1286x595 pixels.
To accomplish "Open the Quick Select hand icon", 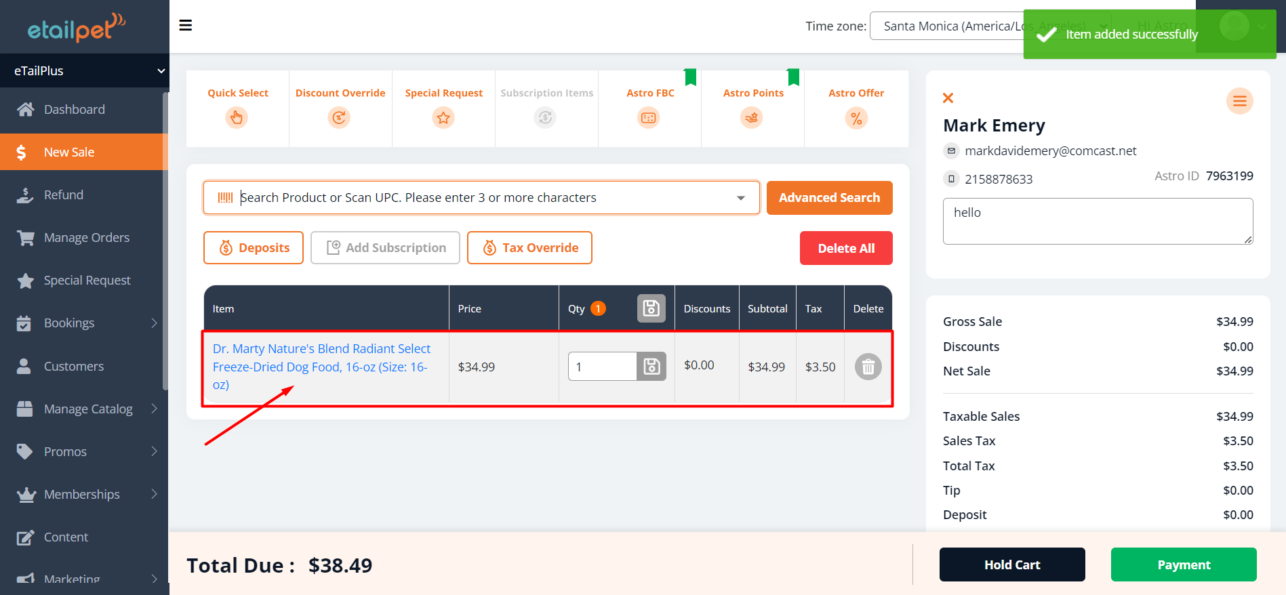I will click(237, 118).
